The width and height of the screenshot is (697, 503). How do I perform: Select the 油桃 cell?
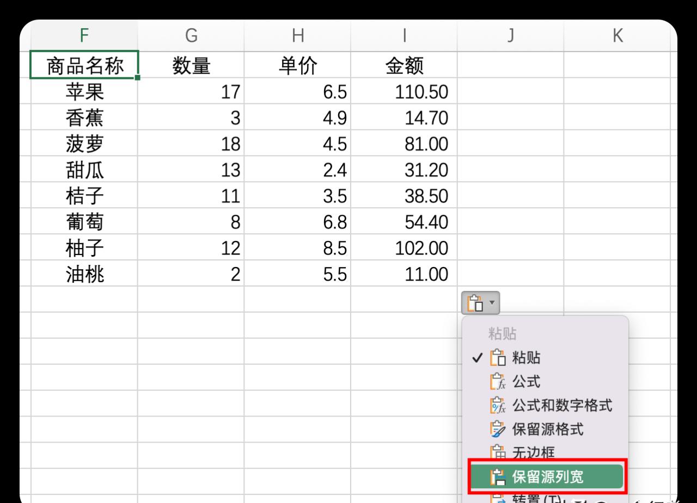(x=84, y=275)
